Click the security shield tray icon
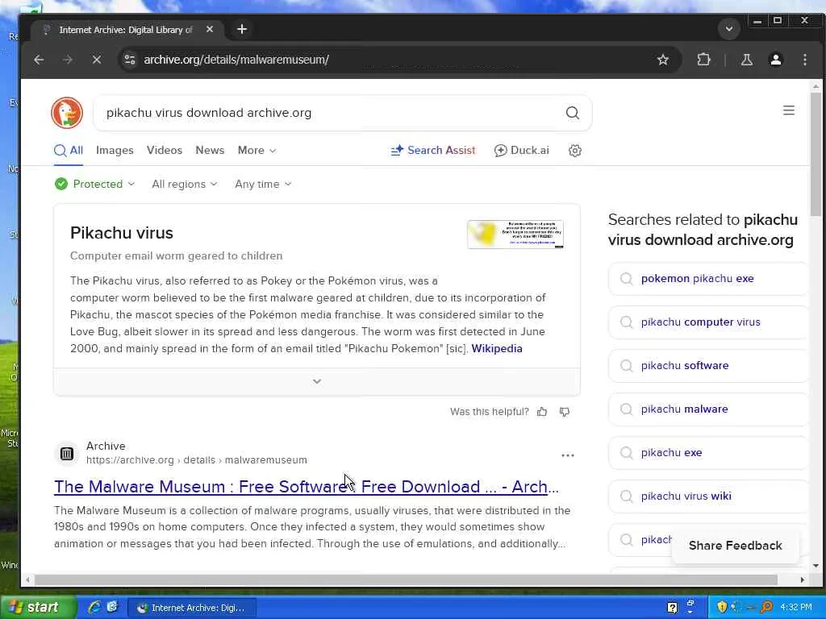The image size is (826, 619). 722,608
